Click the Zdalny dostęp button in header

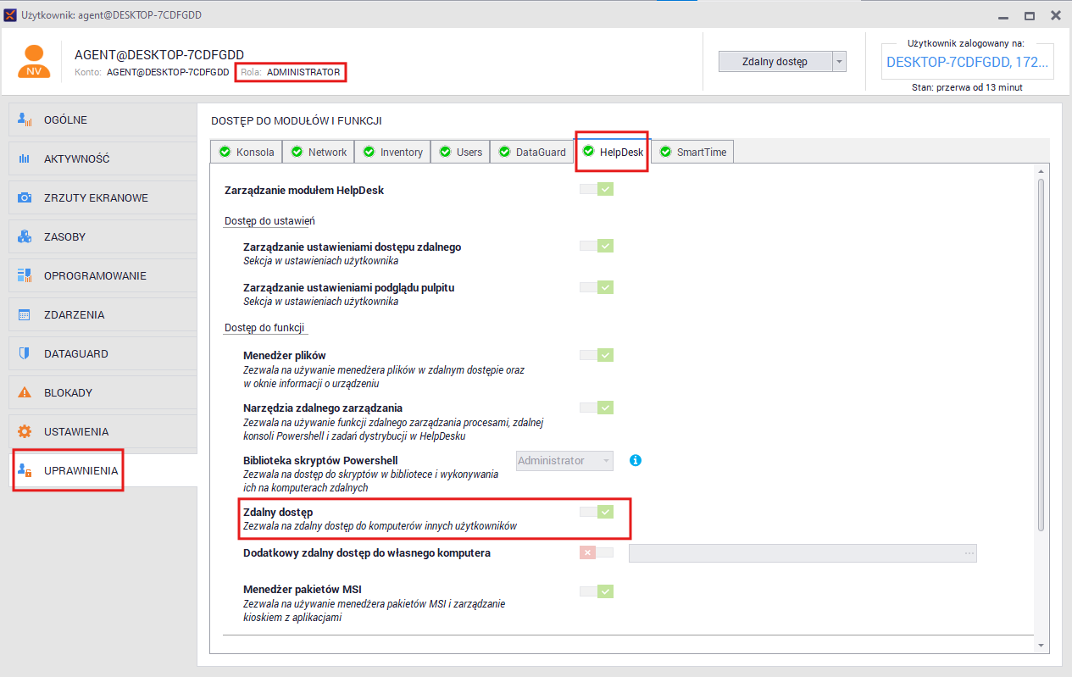tap(775, 61)
